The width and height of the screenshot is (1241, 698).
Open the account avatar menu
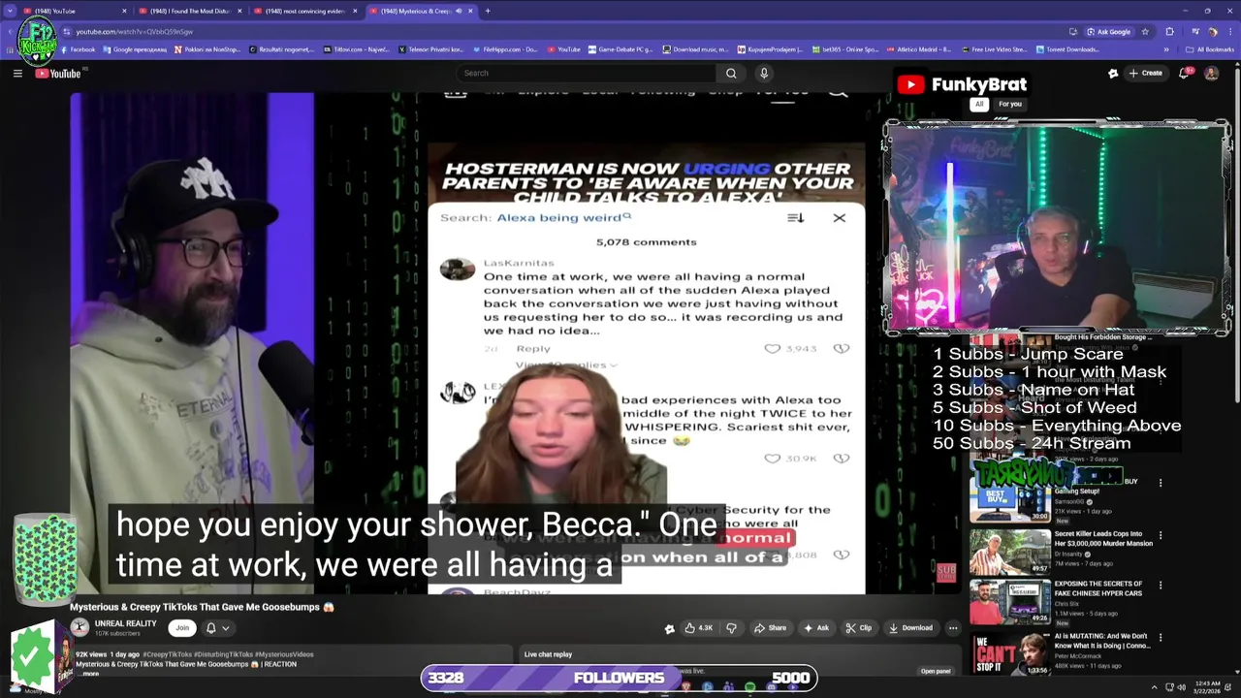coord(1211,73)
